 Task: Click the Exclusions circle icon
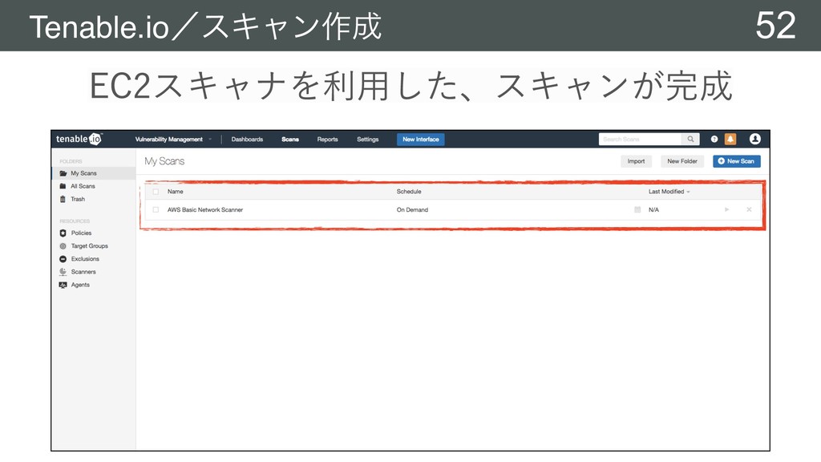click(63, 259)
